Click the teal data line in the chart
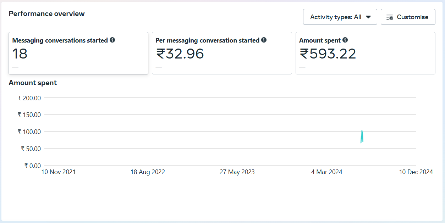The height and width of the screenshot is (223, 445). [362, 136]
